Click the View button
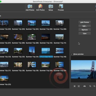Screen dimensions: 96x96 click(85, 34)
